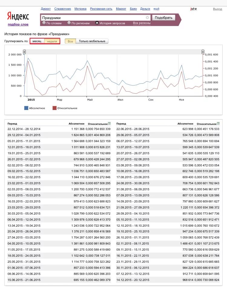Click the right Абсолютное column header
227x287 pixels.
tap(185, 124)
